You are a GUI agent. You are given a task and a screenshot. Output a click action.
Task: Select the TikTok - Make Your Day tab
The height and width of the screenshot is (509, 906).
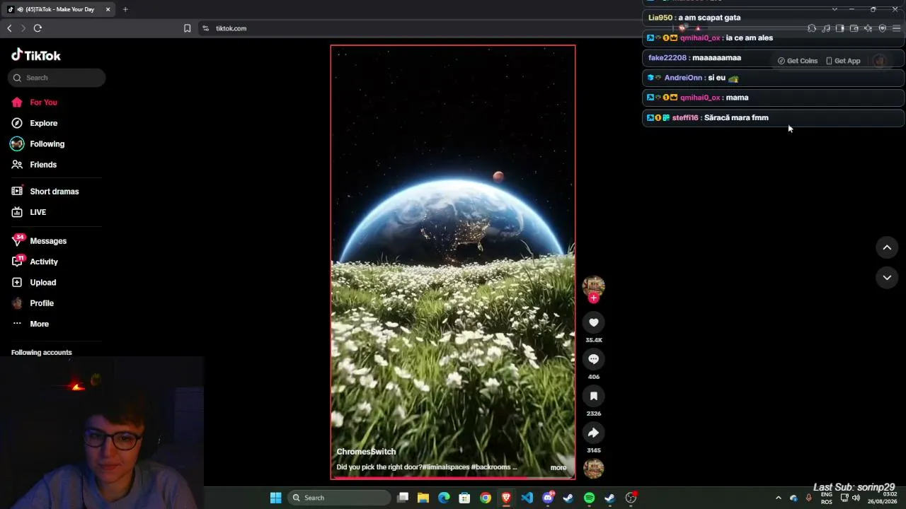[x=59, y=9]
